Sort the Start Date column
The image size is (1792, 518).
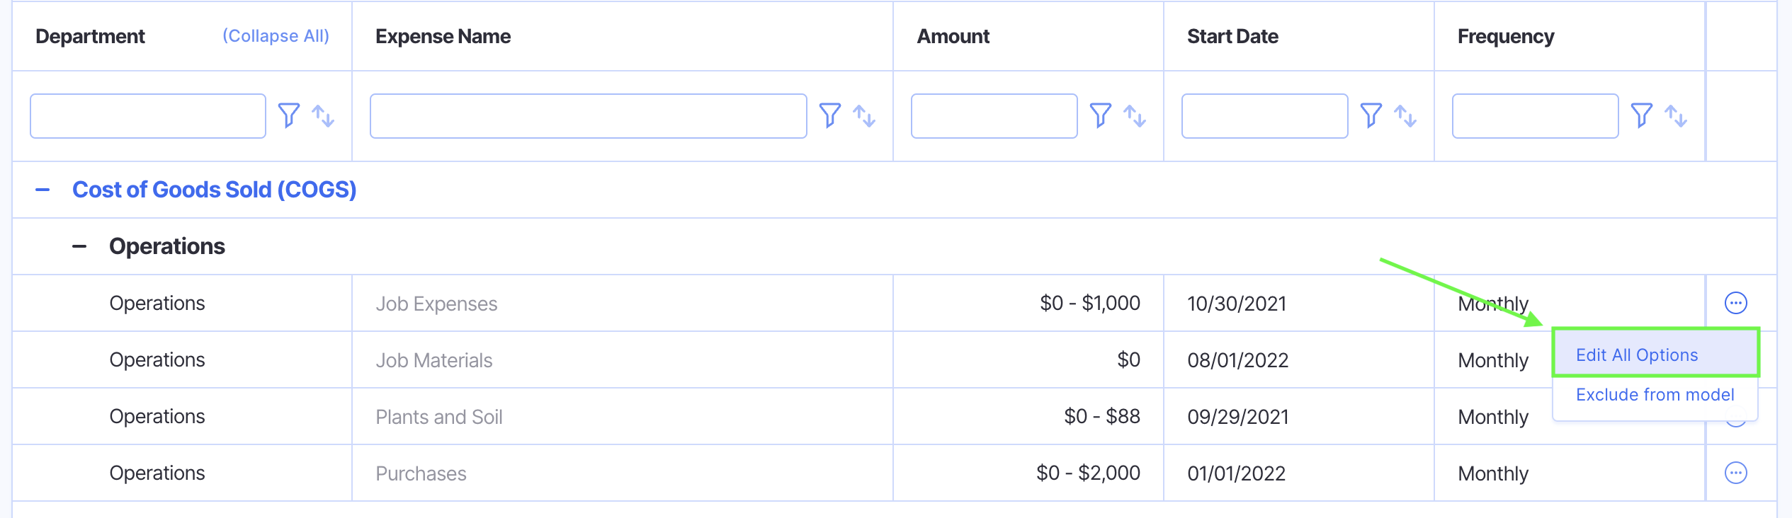coord(1405,115)
